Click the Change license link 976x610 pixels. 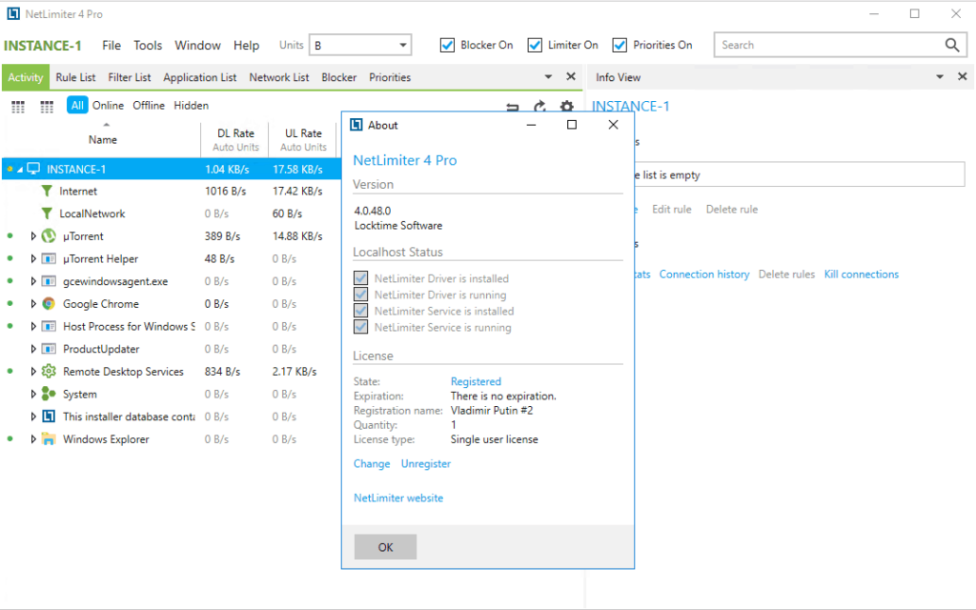pos(372,464)
